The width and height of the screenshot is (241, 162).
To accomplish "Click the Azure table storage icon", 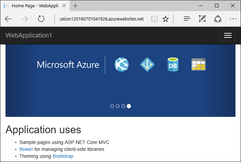I will point(198,65).
